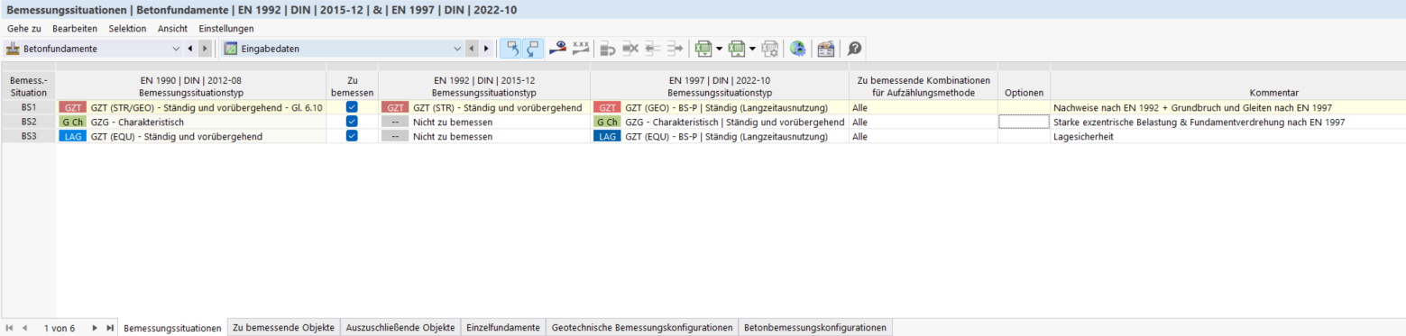Image resolution: width=1406 pixels, height=336 pixels.
Task: Go to previous add-on next to Betonfundamente
Action: 189,49
